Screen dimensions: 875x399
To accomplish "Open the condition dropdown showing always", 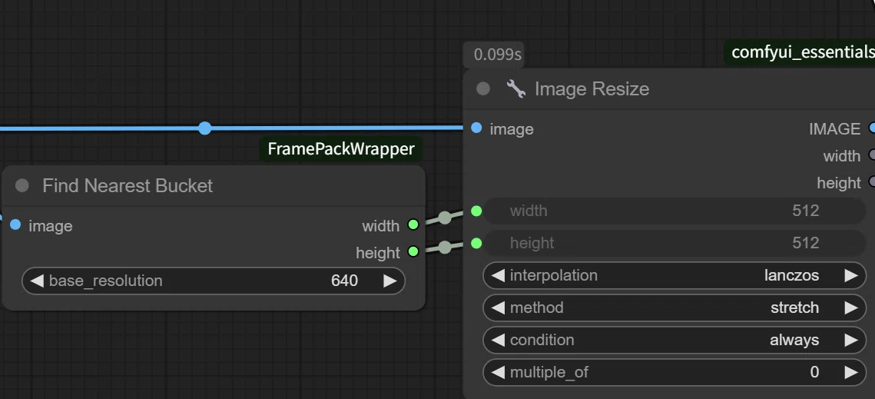I will point(674,340).
